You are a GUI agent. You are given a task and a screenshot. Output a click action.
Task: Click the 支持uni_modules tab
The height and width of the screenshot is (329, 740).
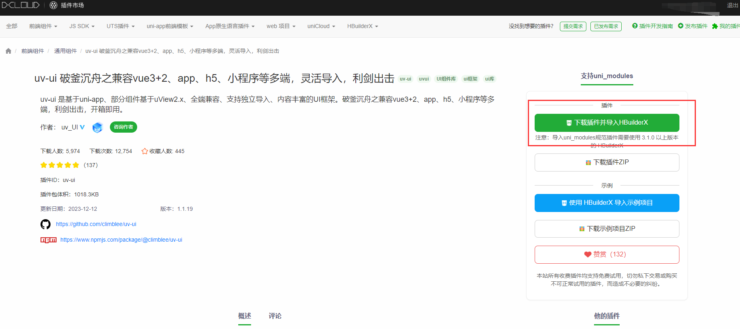[607, 76]
